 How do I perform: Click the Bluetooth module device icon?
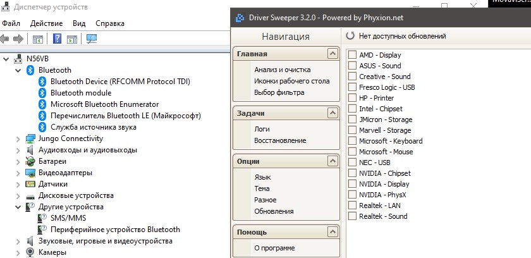(42, 93)
